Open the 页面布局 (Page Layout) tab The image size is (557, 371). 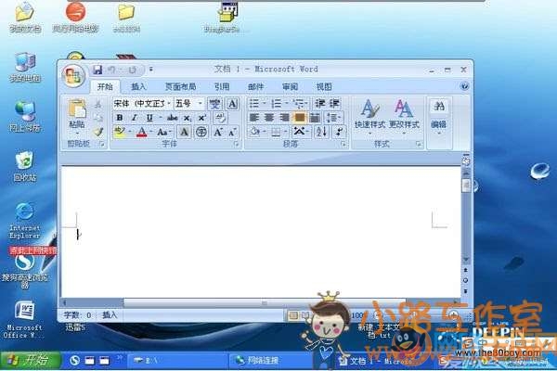coord(180,86)
